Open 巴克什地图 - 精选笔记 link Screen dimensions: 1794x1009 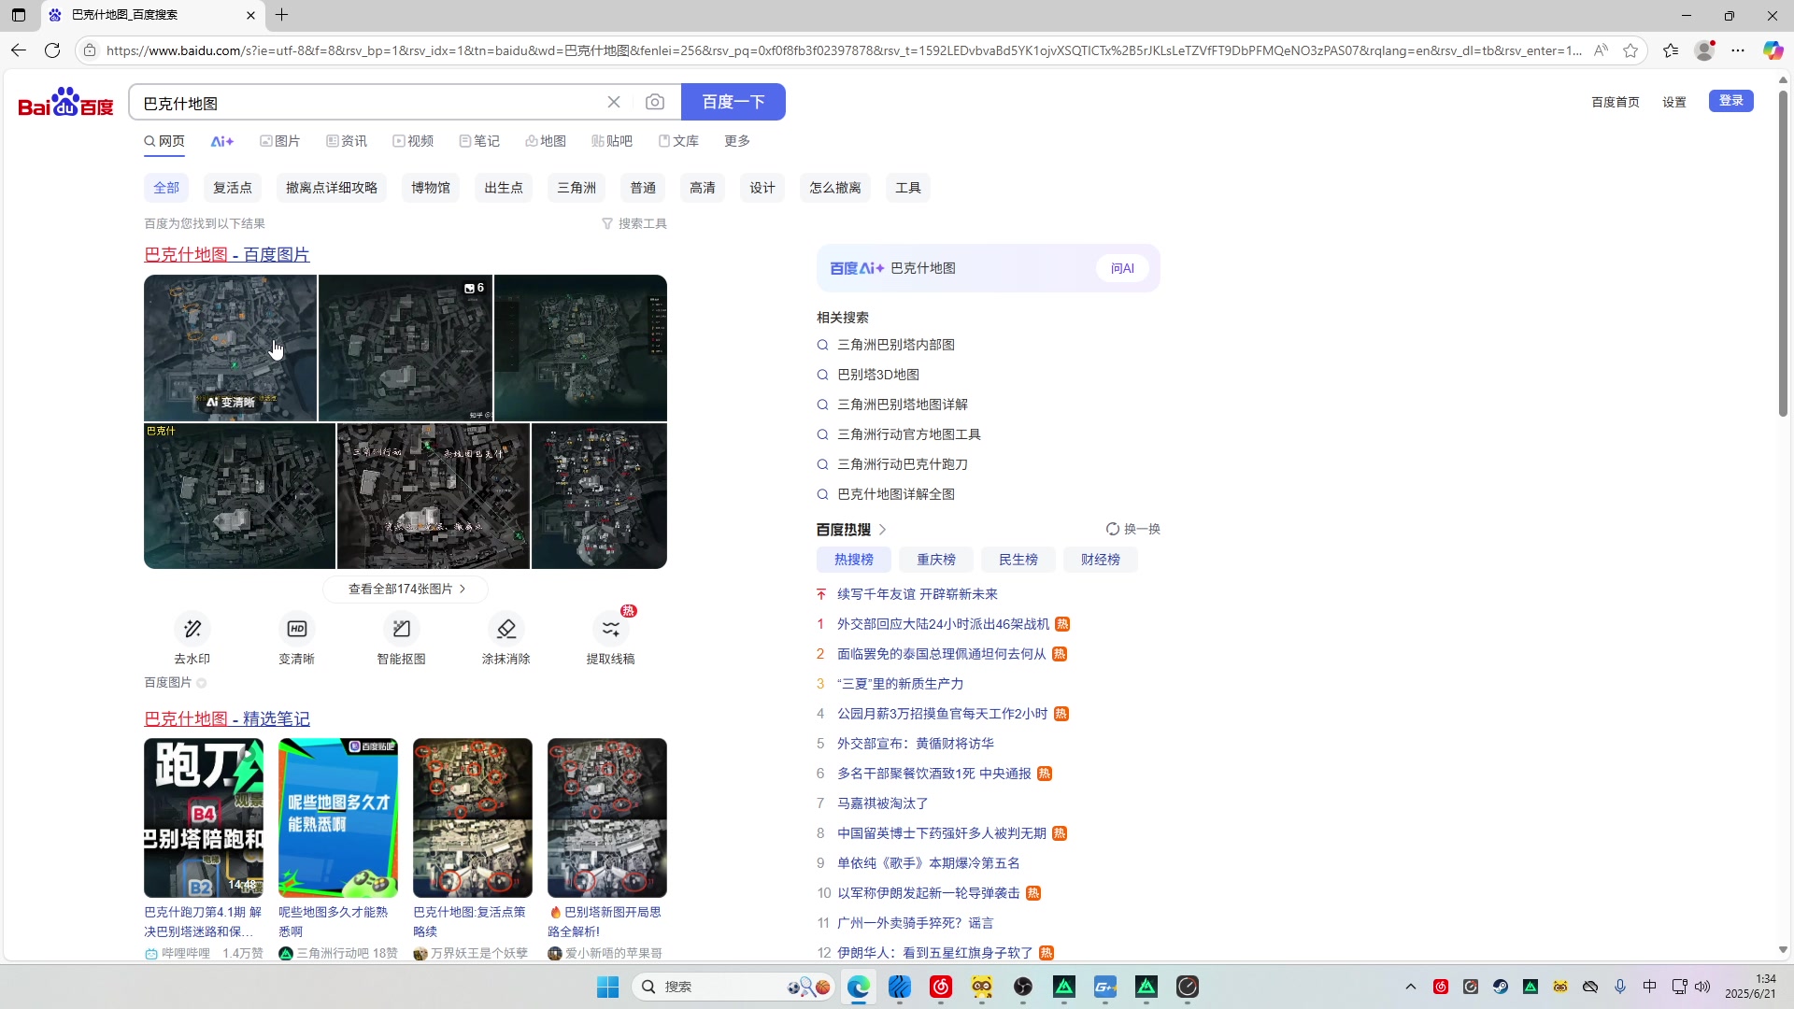point(227,718)
